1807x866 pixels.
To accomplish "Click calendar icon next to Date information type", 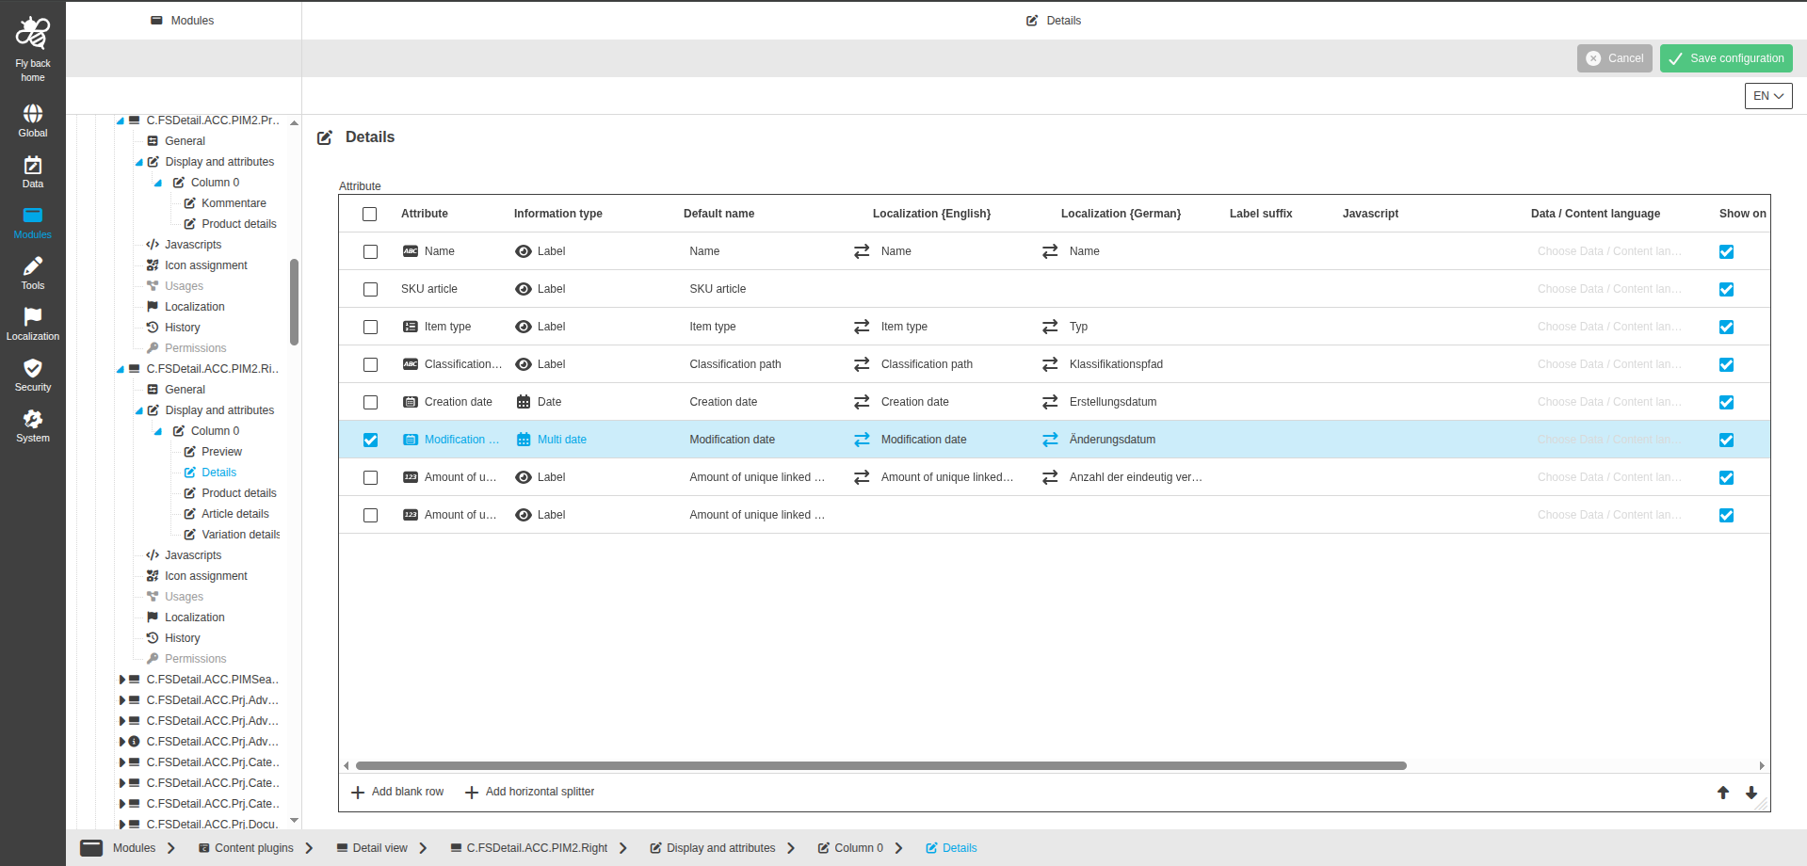I will 524,402.
